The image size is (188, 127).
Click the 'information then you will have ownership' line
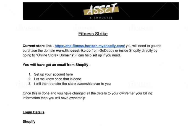(54, 98)
